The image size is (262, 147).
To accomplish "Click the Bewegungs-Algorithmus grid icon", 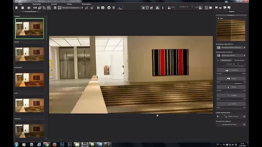I will click(219, 47).
